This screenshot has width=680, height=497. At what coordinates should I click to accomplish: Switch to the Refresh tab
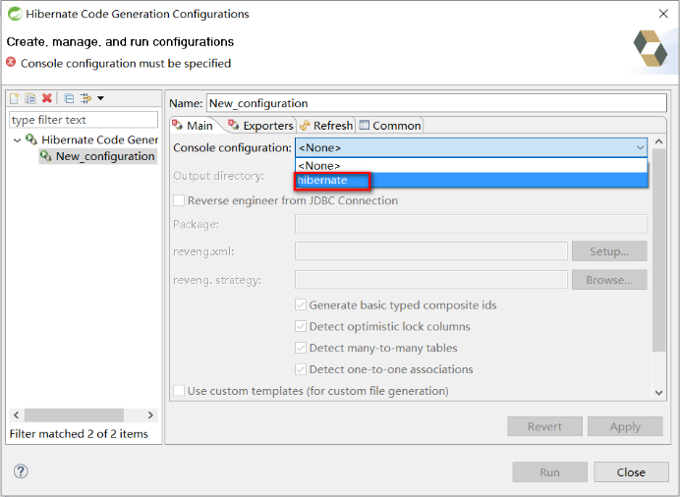tap(326, 126)
